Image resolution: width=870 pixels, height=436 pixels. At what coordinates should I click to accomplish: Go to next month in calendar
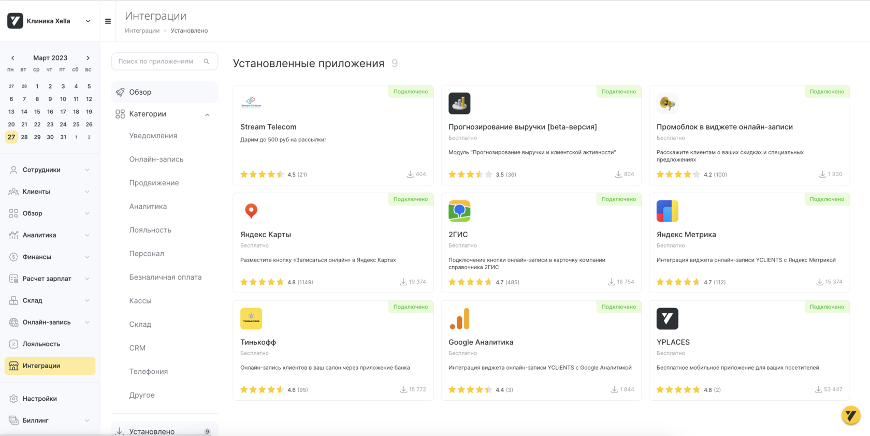[x=88, y=58]
